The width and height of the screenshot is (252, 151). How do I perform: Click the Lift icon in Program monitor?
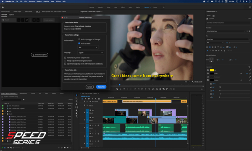point(153,89)
